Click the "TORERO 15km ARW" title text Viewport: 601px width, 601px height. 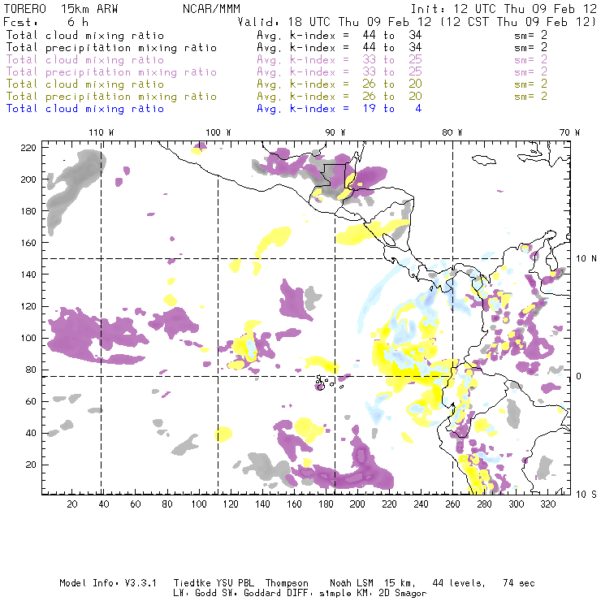61,9
